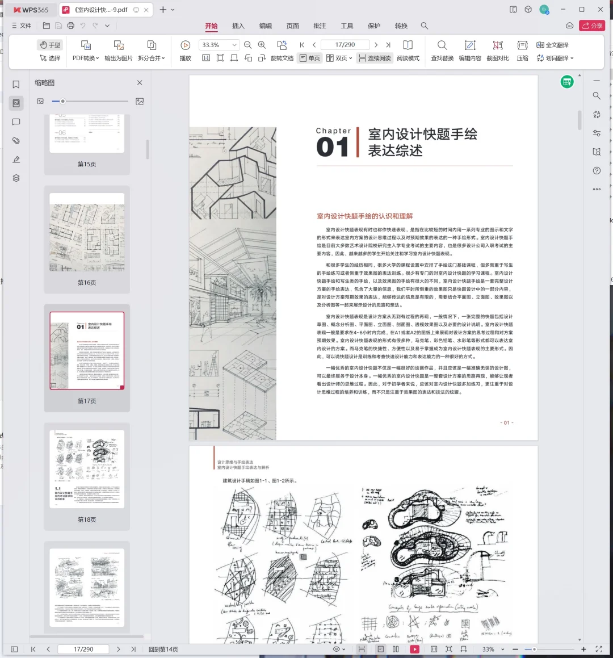Expand the quick access toolbar chevron
The width and height of the screenshot is (613, 658).
tap(107, 26)
